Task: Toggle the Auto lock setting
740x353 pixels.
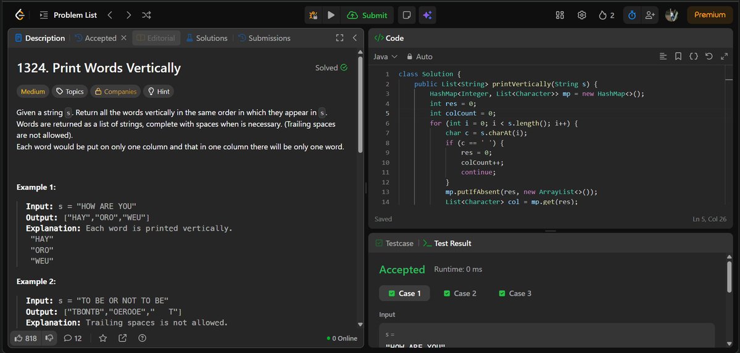Action: tap(419, 57)
